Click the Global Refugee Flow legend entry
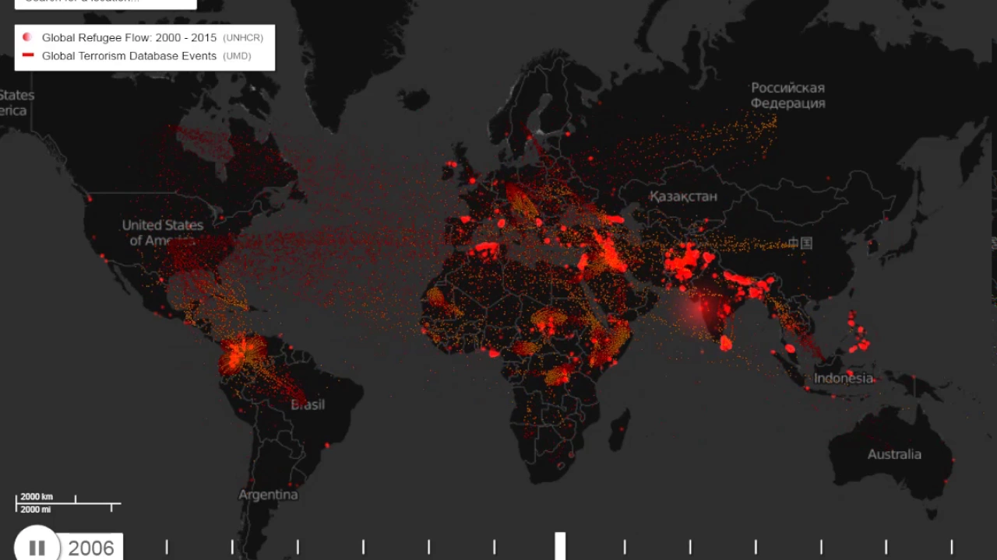The height and width of the screenshot is (560, 997). point(129,37)
